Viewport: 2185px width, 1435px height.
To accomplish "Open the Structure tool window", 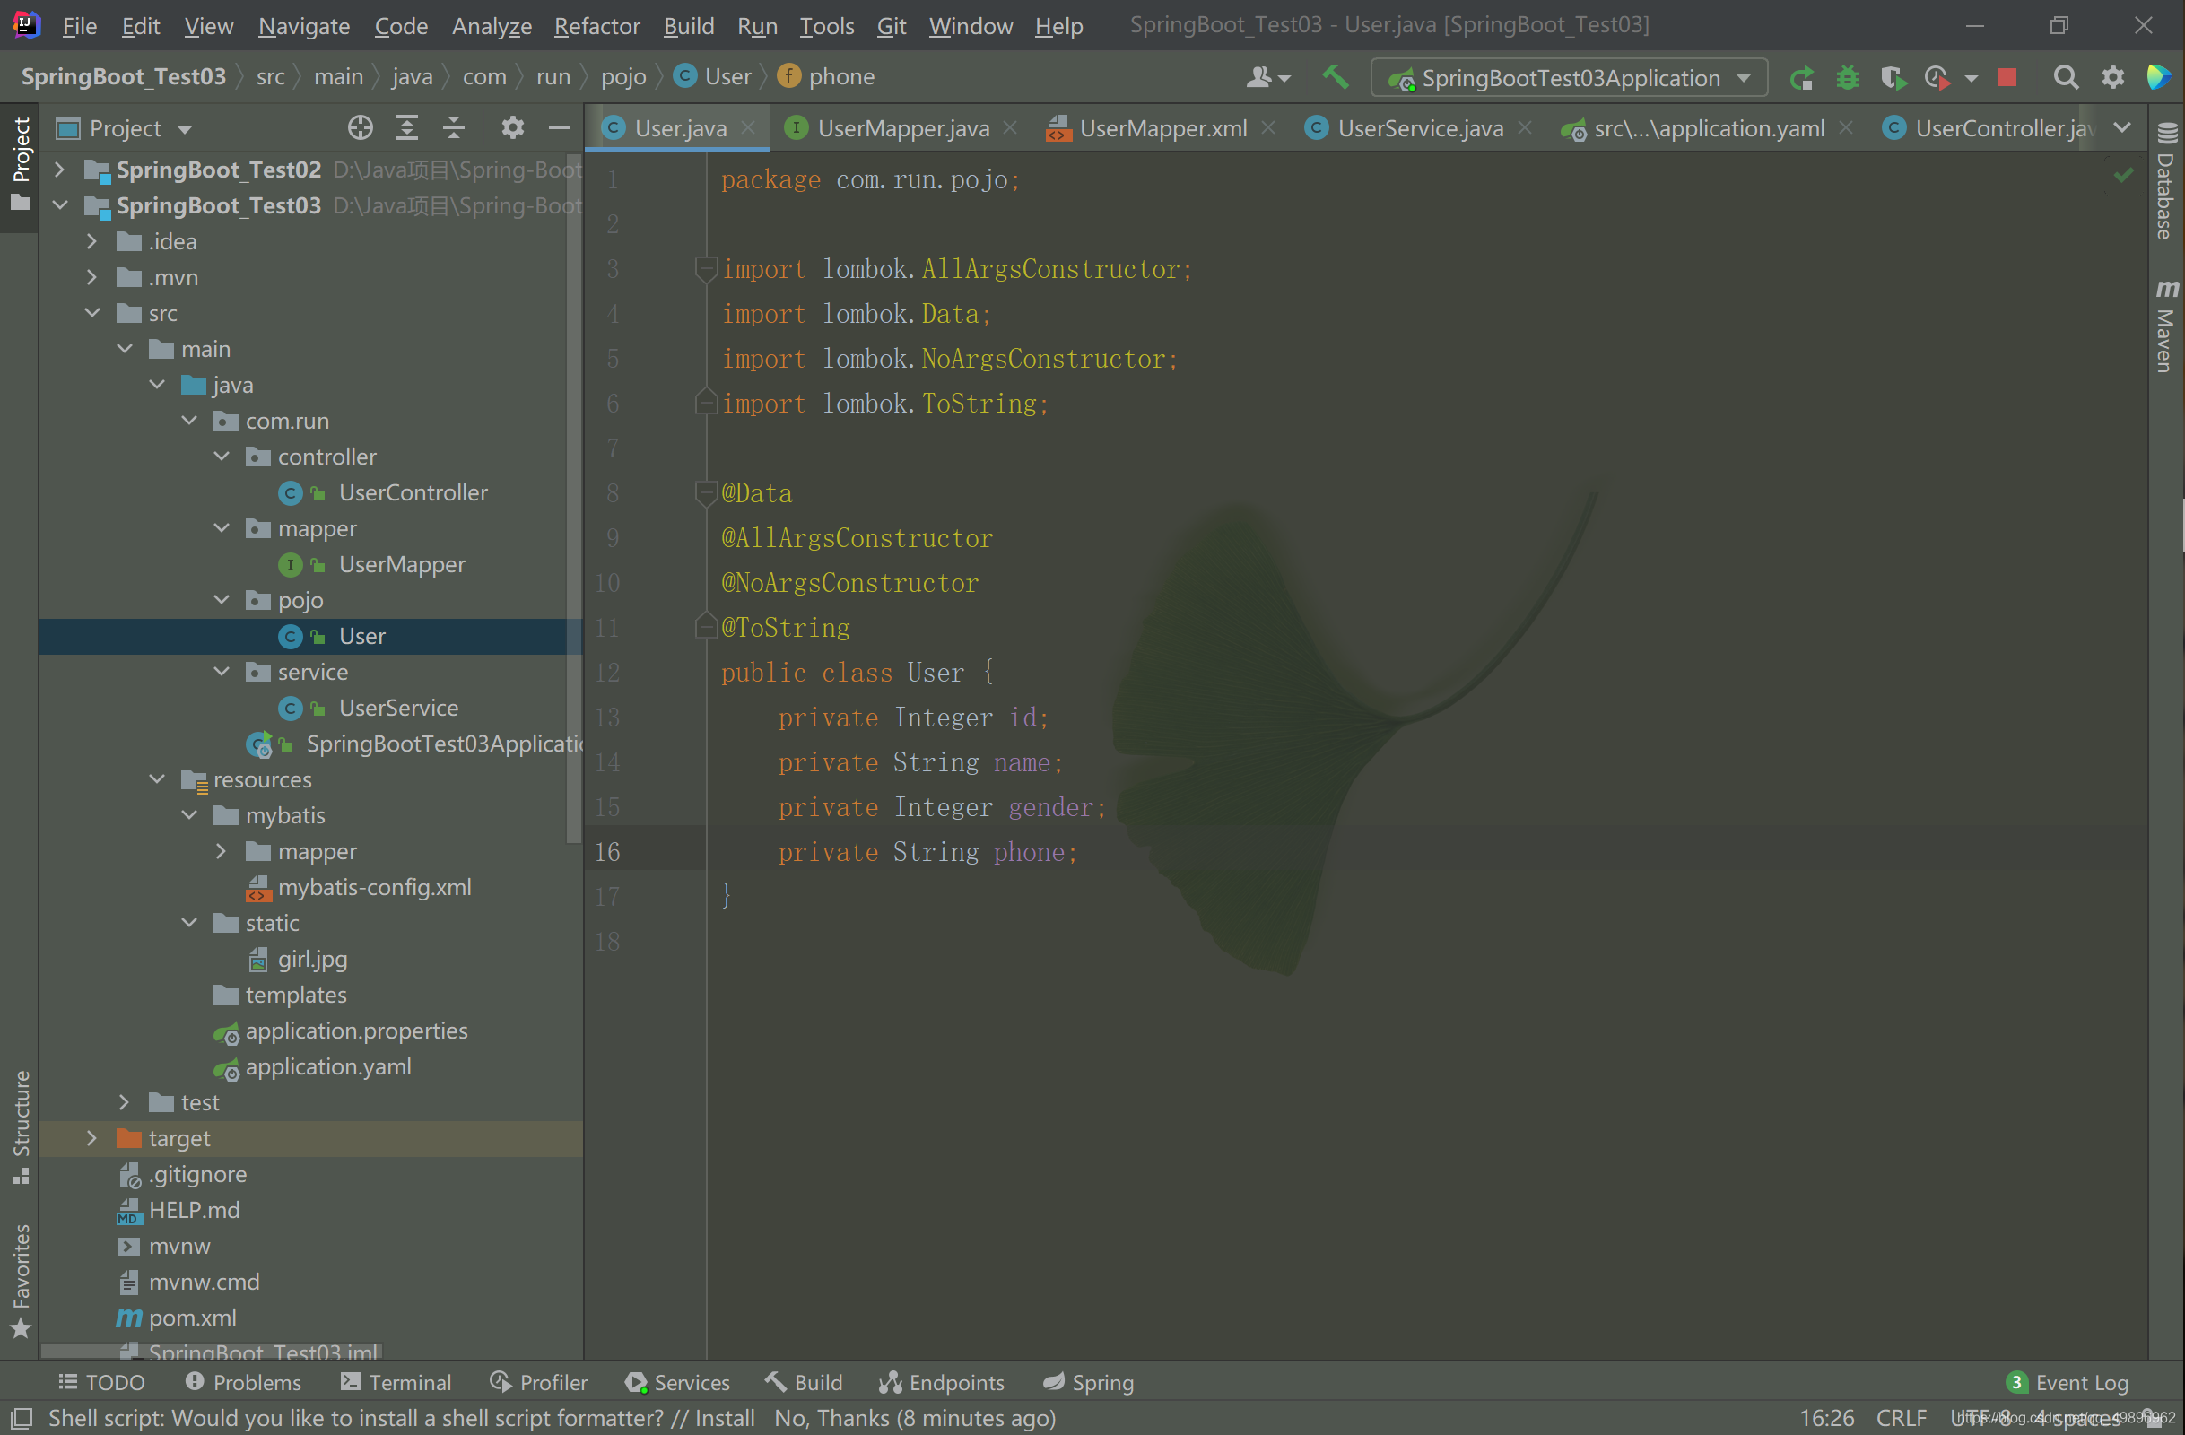I will (21, 1126).
